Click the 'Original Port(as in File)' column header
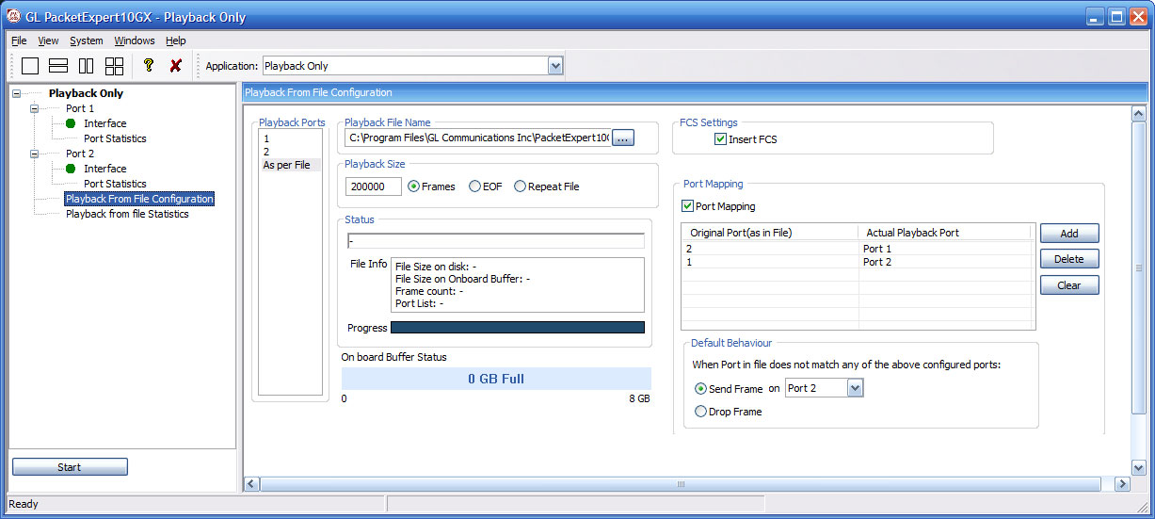1155x519 pixels. 770,232
